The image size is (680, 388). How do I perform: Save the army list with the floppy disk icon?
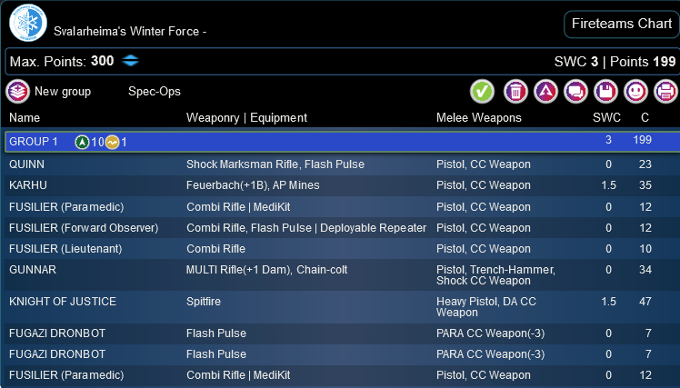605,92
